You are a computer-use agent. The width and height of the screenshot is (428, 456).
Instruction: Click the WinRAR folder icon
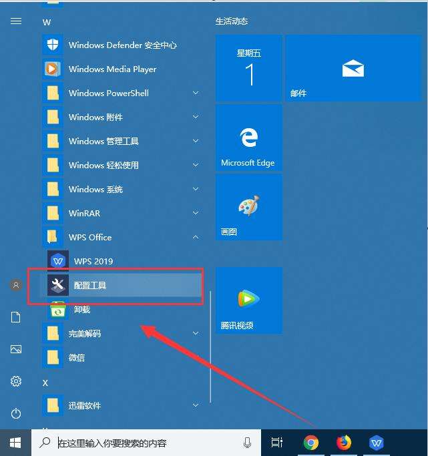[x=53, y=213]
